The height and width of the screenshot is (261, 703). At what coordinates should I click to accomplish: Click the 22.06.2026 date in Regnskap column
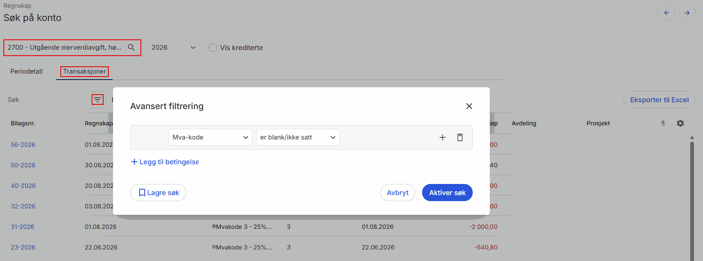click(101, 247)
